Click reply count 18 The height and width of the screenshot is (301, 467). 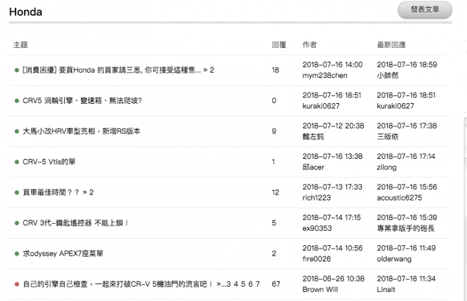click(275, 70)
